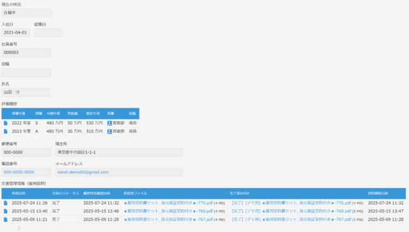Open completed PDF 【完了】[デモ用] -770.pdf

pyautogui.click(x=291, y=203)
